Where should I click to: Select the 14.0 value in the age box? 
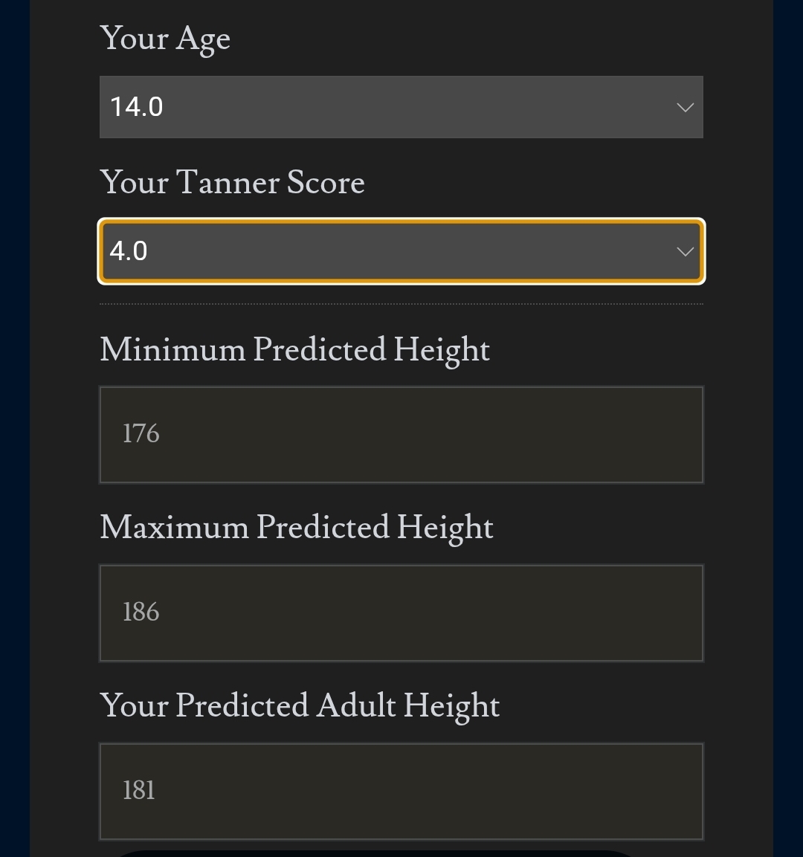click(137, 107)
